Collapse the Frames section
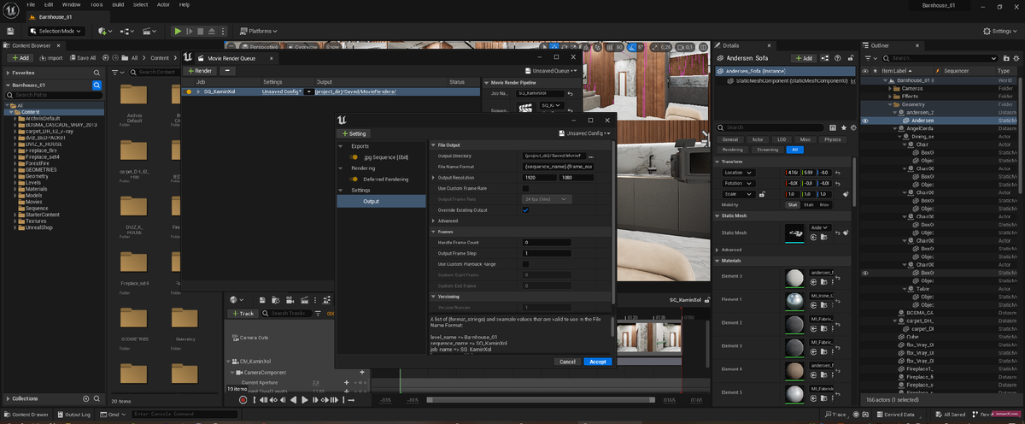1025x424 pixels. 433,232
